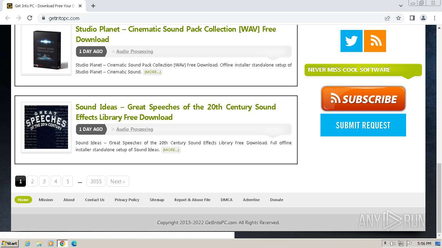
Task: Open a new tab with plus button
Action: 93,6
